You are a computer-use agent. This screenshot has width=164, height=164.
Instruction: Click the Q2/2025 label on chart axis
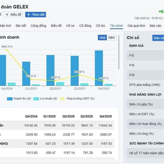tap(55, 89)
